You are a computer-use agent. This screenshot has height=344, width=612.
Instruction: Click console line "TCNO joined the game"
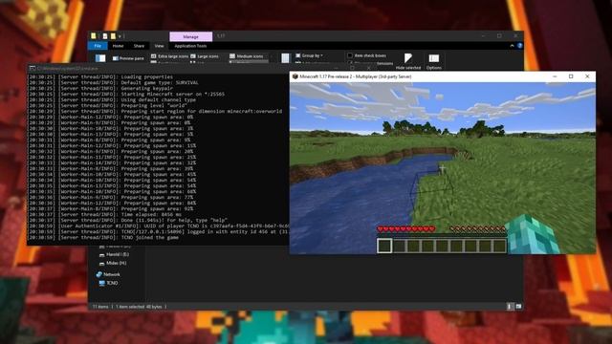pos(104,237)
